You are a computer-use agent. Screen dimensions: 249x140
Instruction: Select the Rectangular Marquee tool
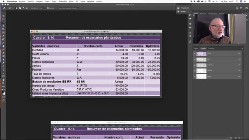click(4, 19)
